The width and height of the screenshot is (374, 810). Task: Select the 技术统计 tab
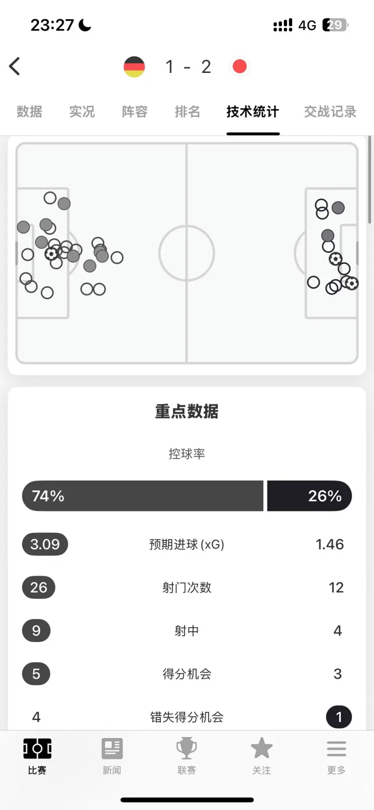[x=253, y=112]
